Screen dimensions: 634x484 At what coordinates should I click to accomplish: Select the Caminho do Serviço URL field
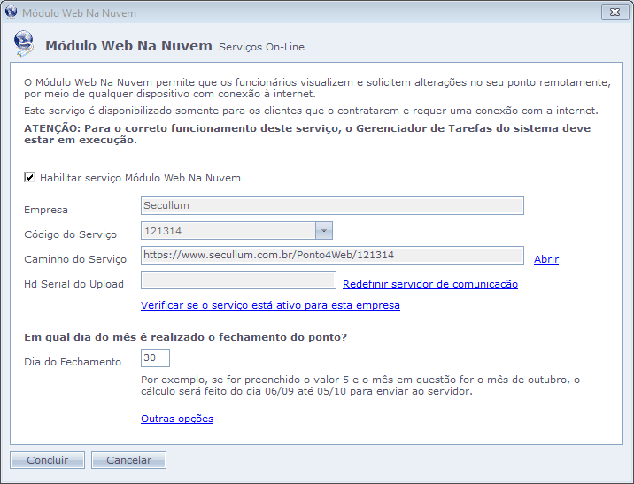pyautogui.click(x=332, y=256)
